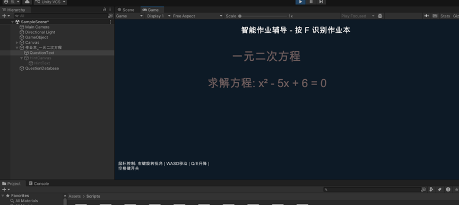
Task: Select QuestionDatabase in the Hierarchy
Action: coord(42,68)
